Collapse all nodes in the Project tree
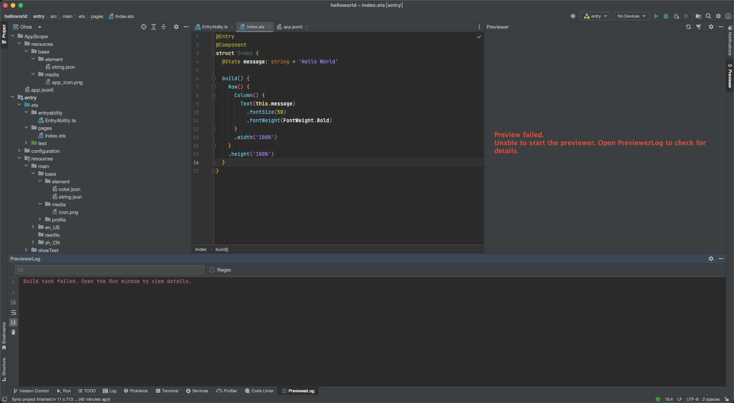 164,27
